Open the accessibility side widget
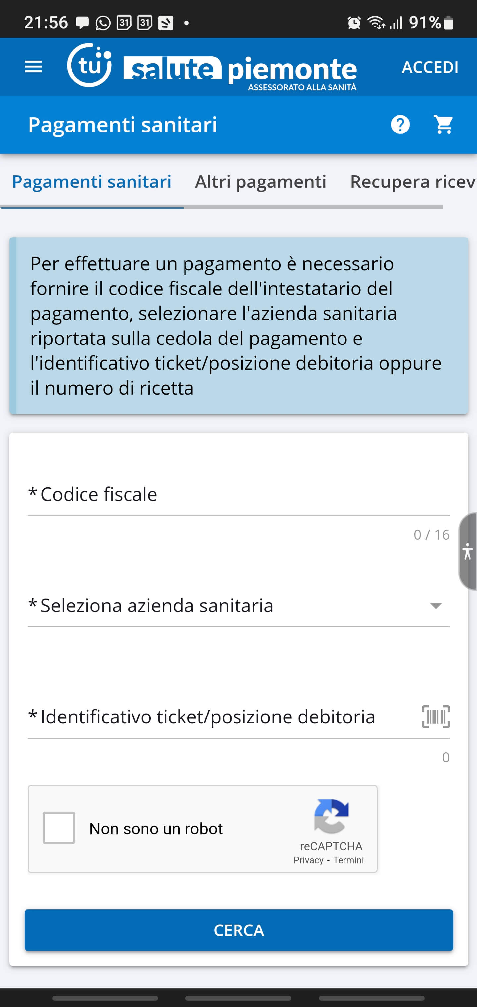 468,551
